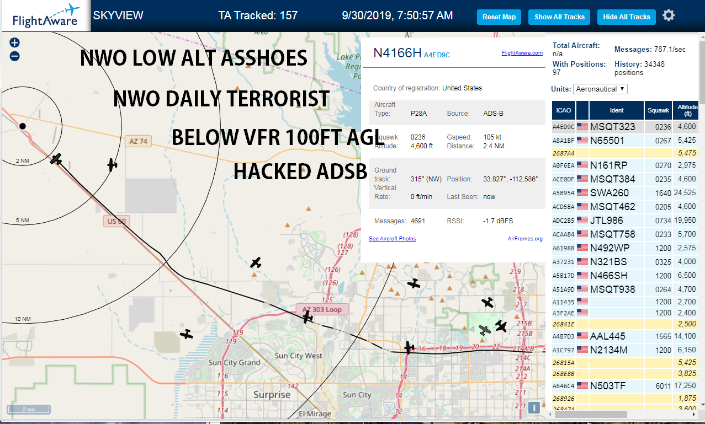Select the gray aircraft icon on the map
The height and width of the screenshot is (424, 705).
click(484, 330)
